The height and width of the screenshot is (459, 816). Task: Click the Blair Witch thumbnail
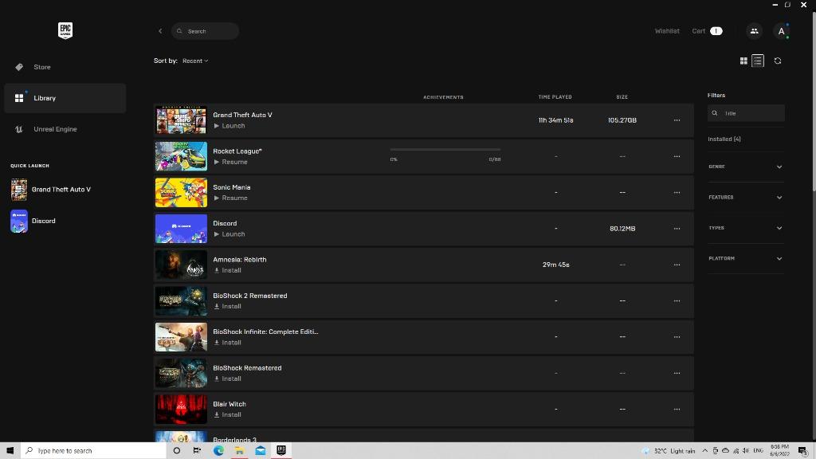tap(181, 409)
